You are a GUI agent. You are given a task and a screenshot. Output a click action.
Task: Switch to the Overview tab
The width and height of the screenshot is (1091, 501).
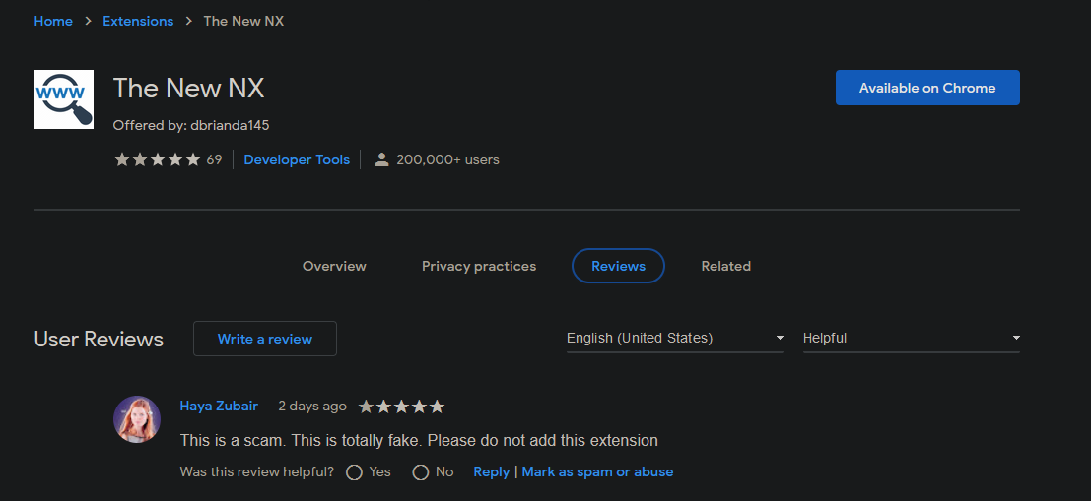tap(334, 266)
